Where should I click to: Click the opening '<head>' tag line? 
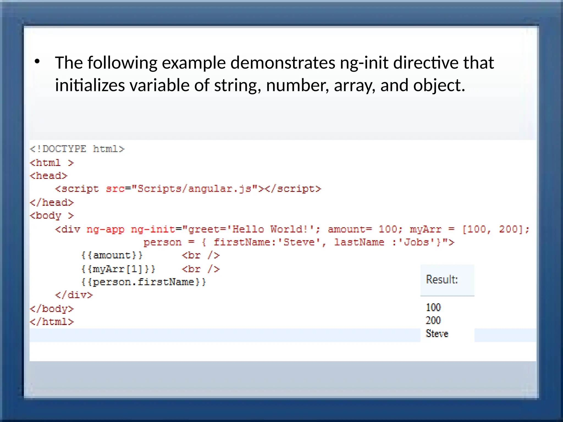48,176
